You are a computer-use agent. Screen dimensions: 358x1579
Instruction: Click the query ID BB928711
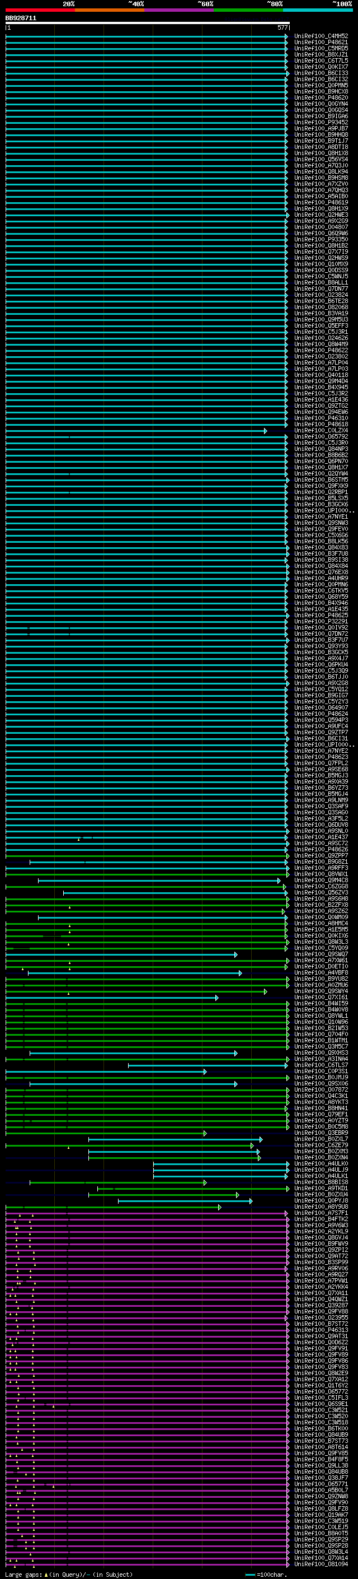coord(21,18)
